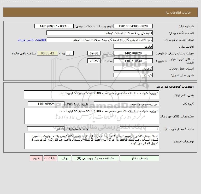Click the گروه کالا label
This screenshot has height=194, width=201.
click(187, 104)
